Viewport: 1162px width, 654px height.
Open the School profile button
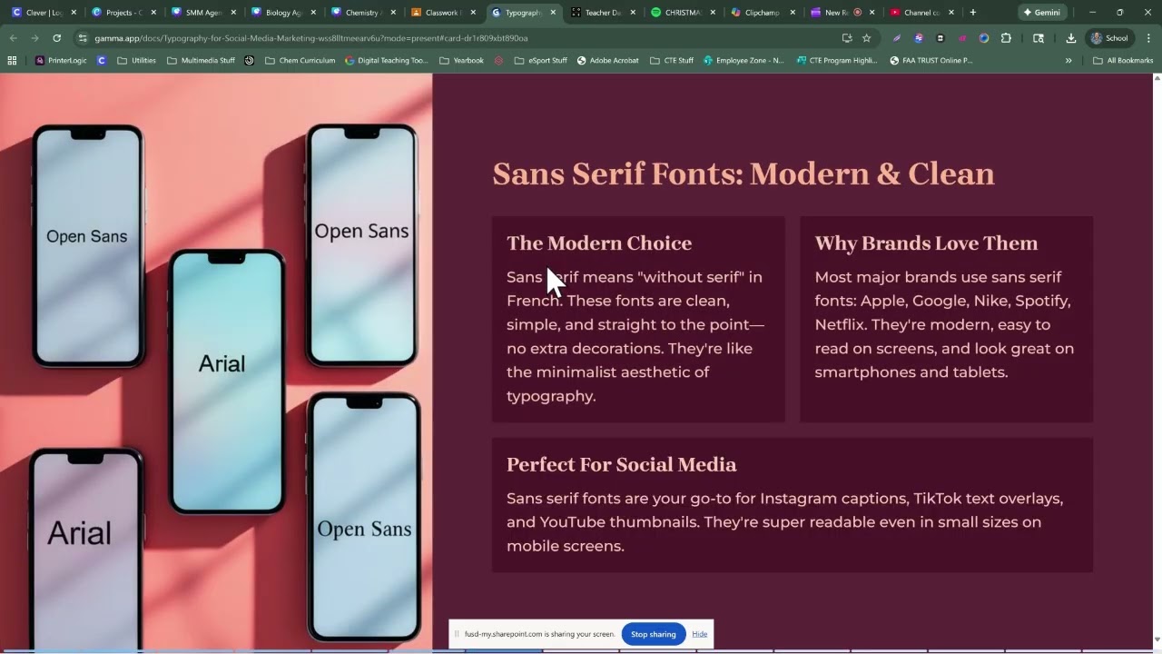pos(1109,38)
